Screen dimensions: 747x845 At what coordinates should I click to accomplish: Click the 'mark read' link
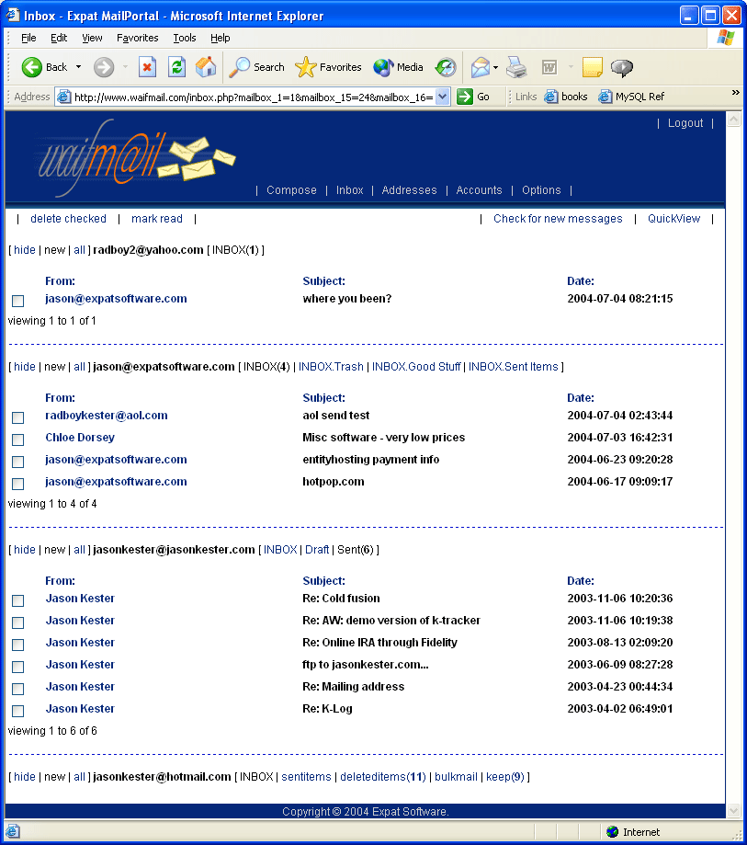157,219
